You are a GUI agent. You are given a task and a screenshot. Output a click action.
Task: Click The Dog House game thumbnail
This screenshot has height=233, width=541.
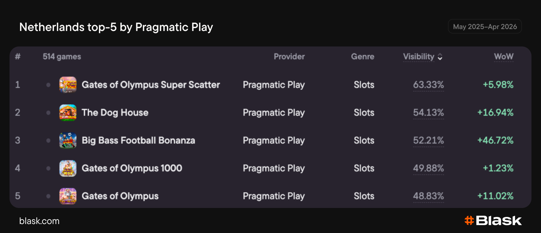(x=68, y=113)
